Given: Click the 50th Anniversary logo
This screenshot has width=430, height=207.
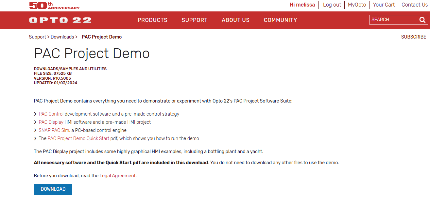Looking at the screenshot, I should (54, 5).
